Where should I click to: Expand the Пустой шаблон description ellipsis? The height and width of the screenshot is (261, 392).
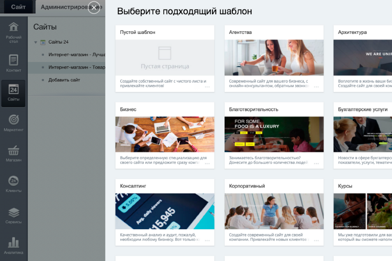pos(207,87)
